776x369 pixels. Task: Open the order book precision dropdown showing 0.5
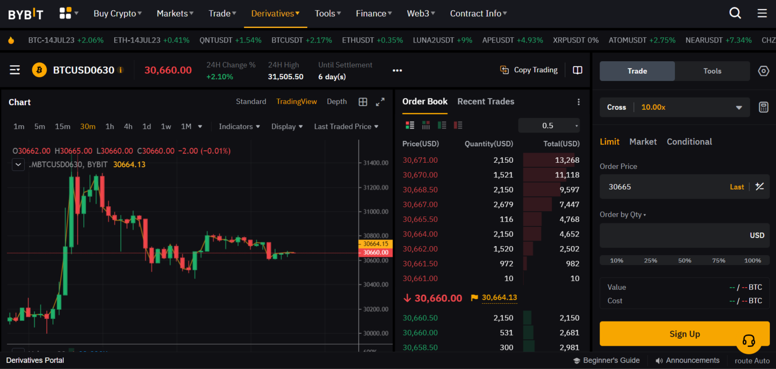pyautogui.click(x=549, y=125)
